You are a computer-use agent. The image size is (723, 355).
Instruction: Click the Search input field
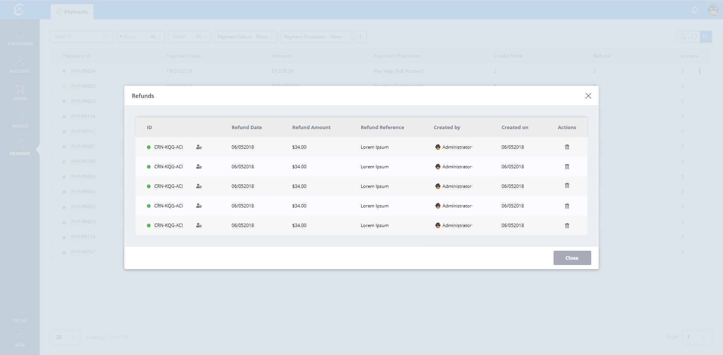coord(78,37)
